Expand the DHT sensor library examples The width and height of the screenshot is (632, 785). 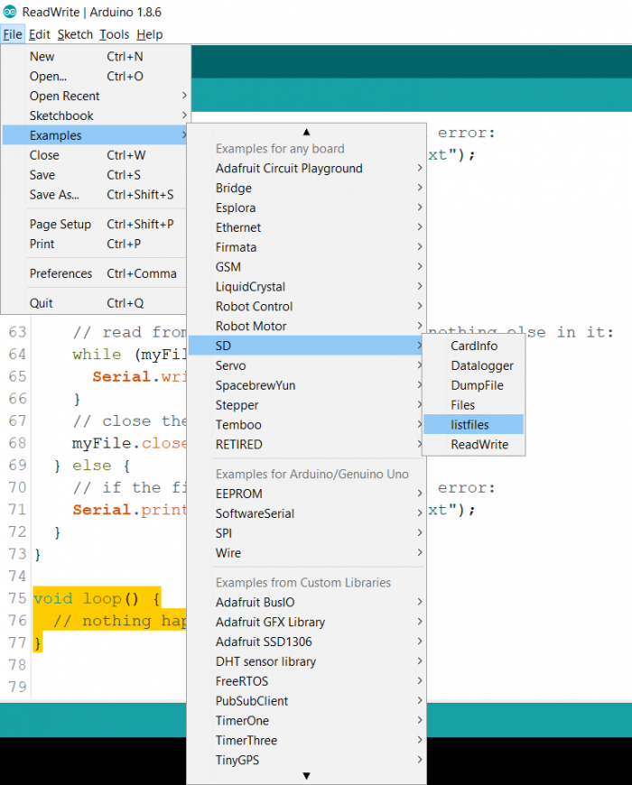point(306,661)
